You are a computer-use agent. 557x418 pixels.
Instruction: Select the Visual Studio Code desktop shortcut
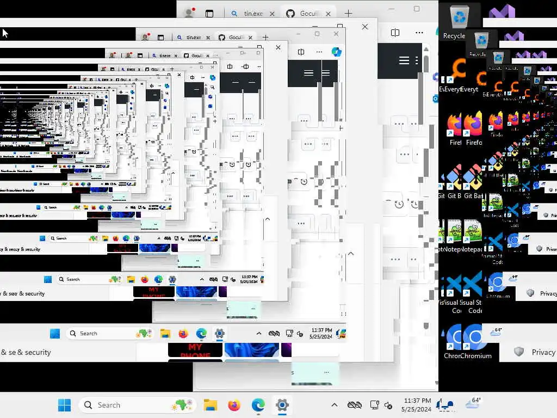(474, 292)
